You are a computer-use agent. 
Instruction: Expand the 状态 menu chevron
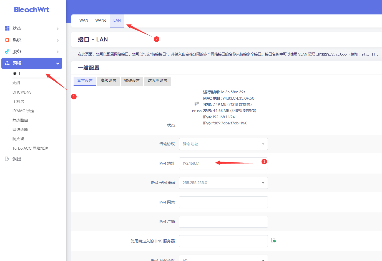click(58, 29)
